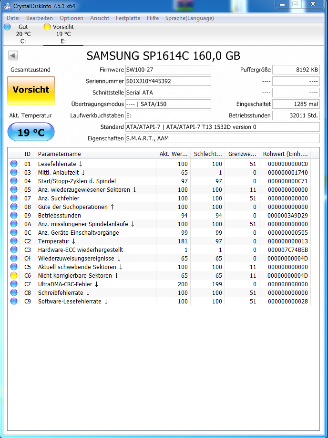
Task: Click the Rohwert column header
Action: click(285, 154)
